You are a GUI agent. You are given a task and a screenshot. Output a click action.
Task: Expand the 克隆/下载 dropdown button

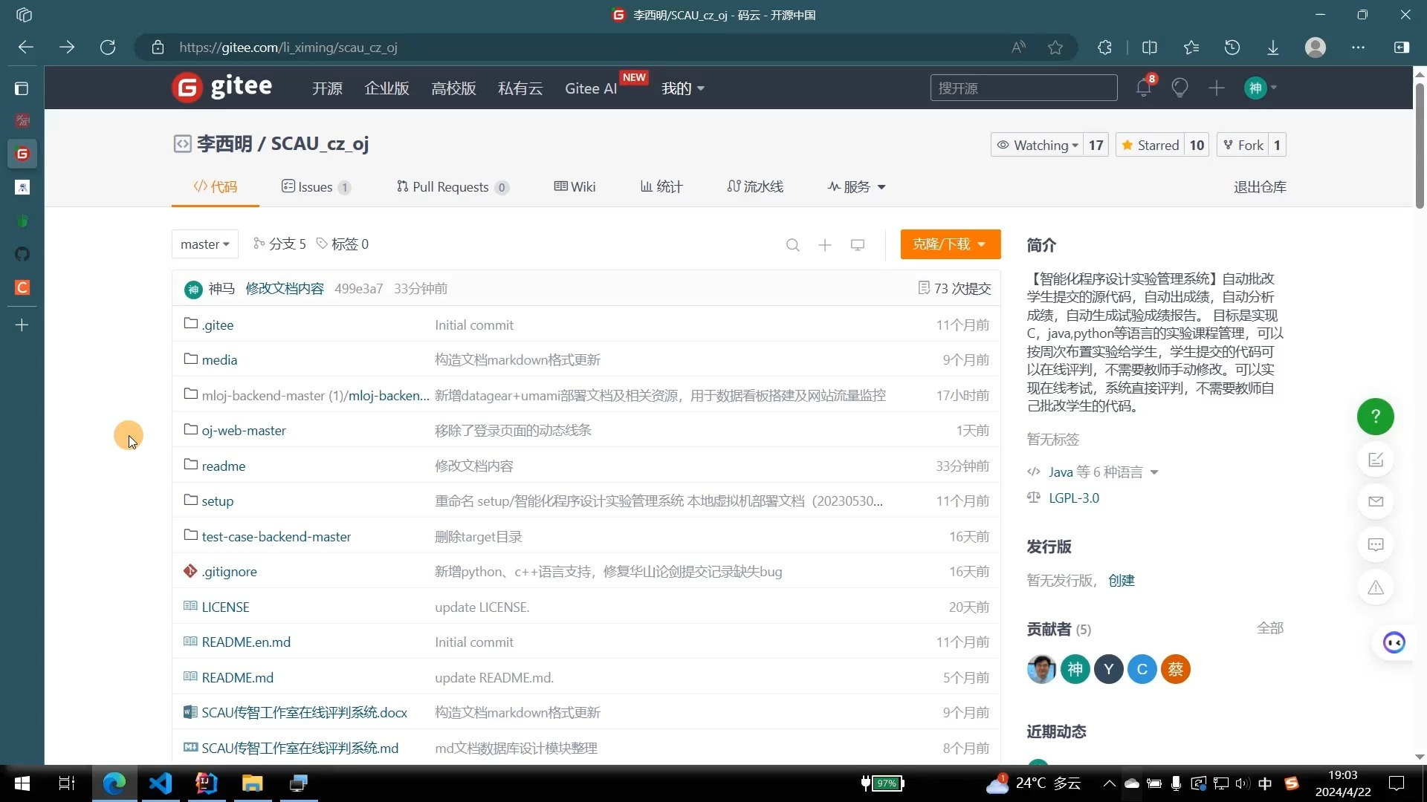(950, 244)
